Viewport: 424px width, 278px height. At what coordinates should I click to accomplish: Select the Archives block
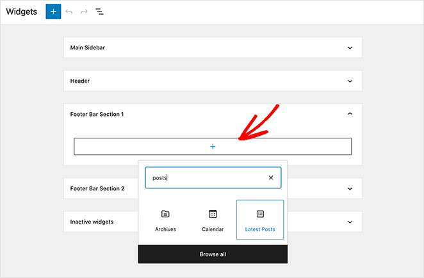point(165,220)
